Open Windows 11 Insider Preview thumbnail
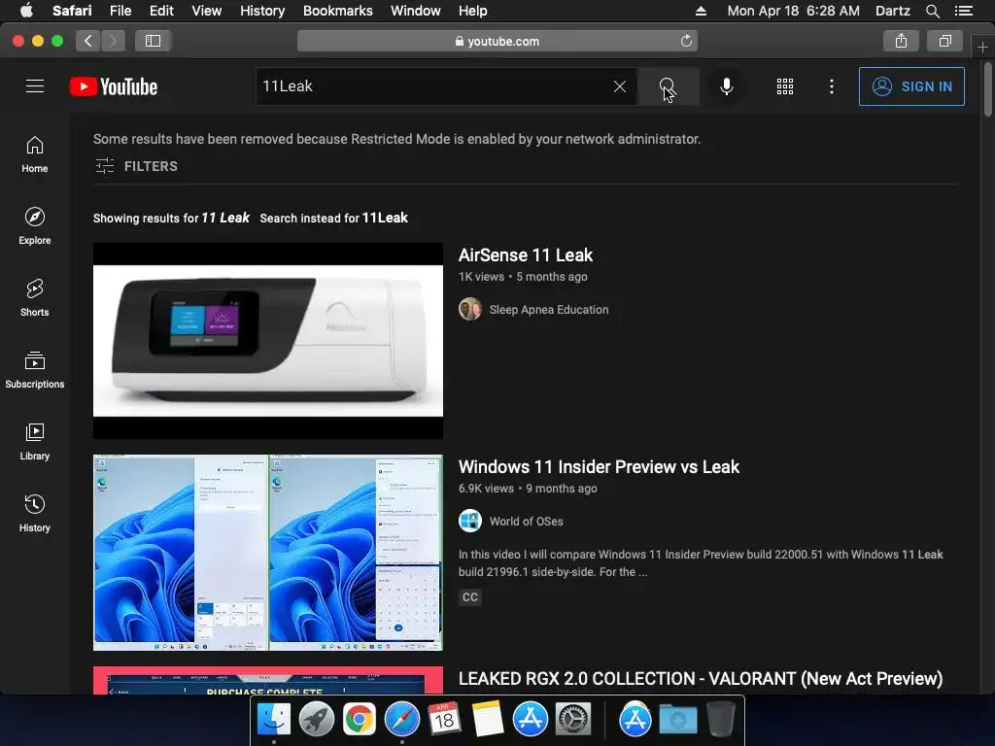Screen dimensions: 995x746 coord(268,553)
